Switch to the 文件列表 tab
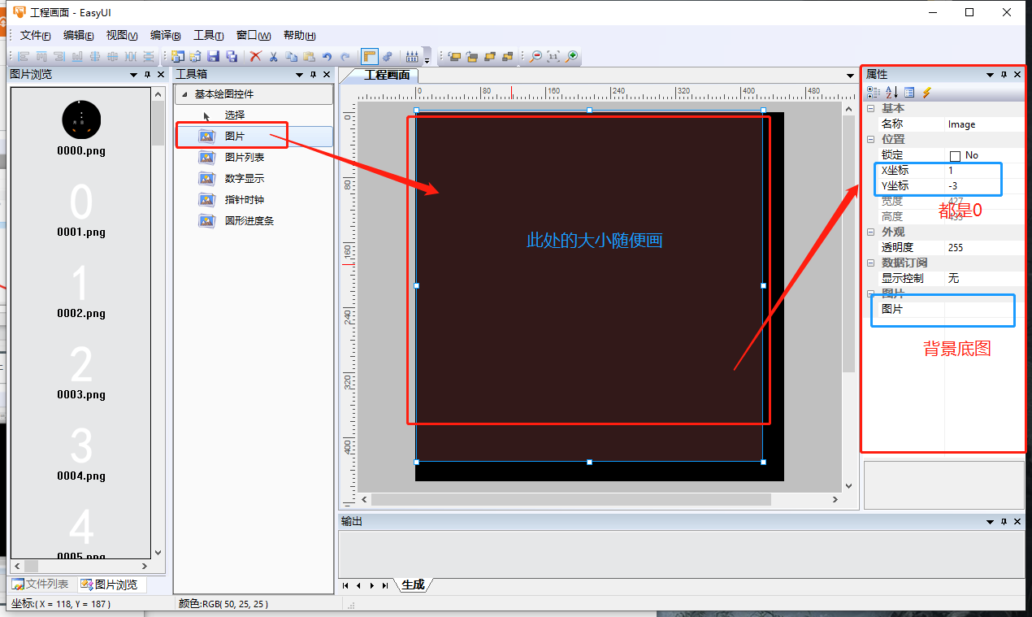Image resolution: width=1032 pixels, height=617 pixels. pyautogui.click(x=41, y=584)
